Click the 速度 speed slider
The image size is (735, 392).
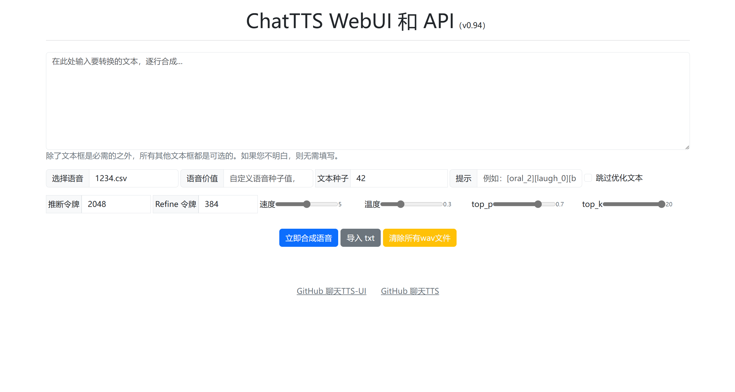(x=307, y=204)
